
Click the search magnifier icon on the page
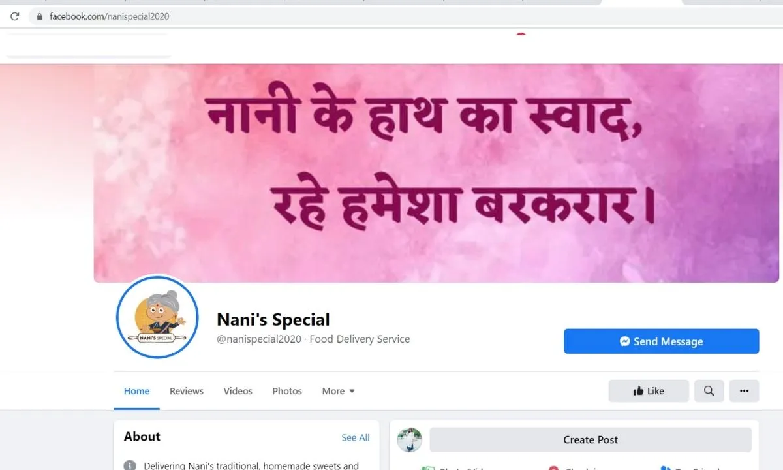(709, 391)
